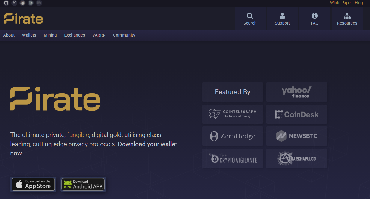
Task: Open the Support button
Action: (x=282, y=19)
